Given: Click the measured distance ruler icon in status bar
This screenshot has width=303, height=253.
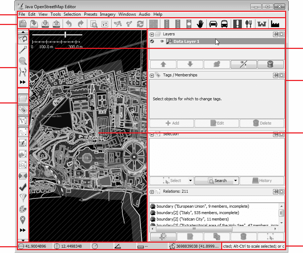Looking at the screenshot, I should point(141,247).
